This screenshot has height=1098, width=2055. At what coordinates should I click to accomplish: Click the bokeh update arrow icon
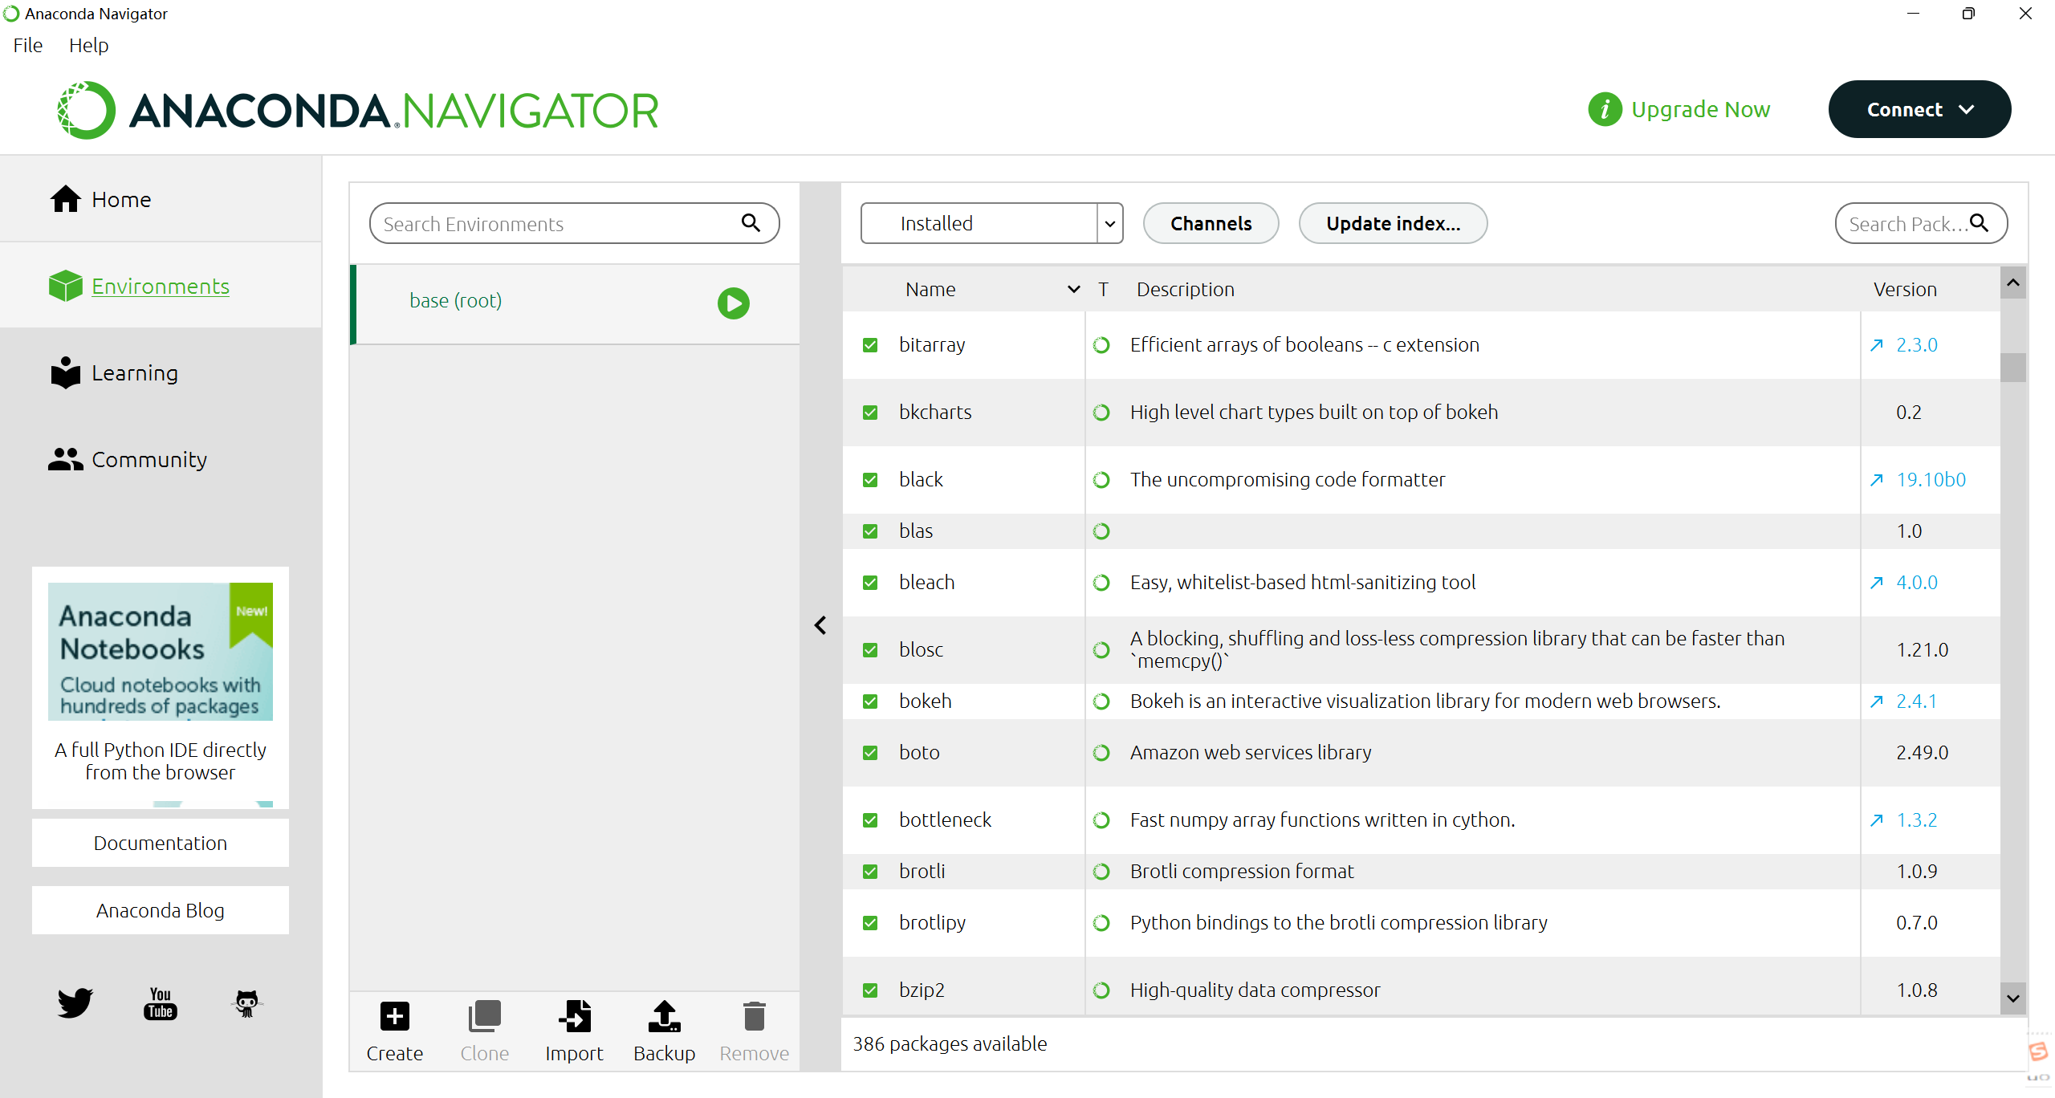[1876, 701]
